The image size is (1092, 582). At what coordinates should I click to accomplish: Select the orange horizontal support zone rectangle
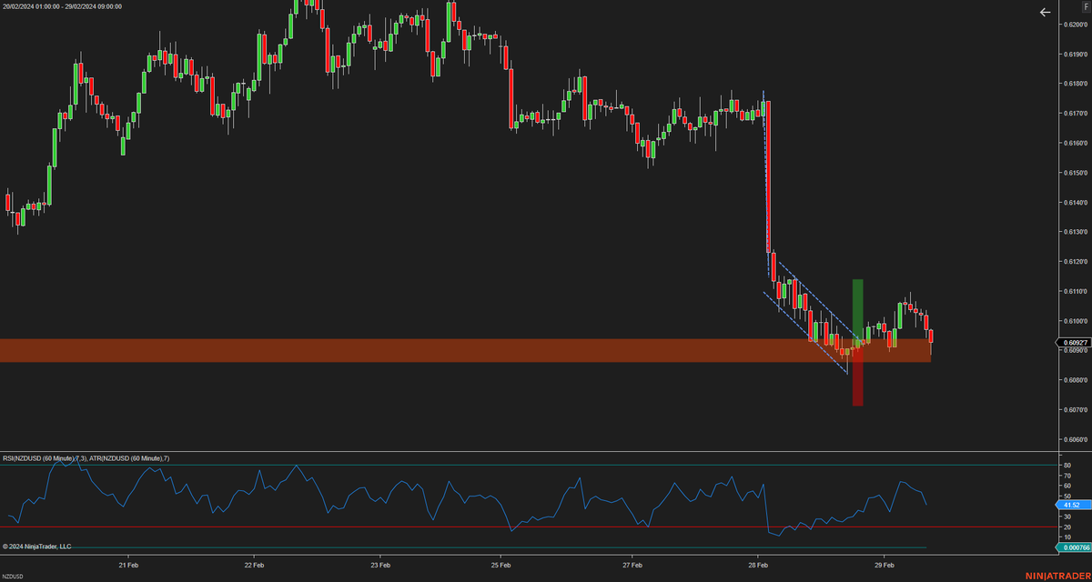point(466,350)
